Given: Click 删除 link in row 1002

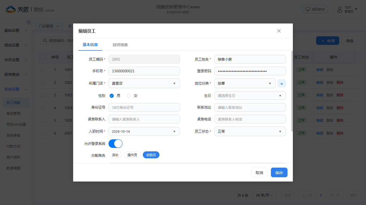Looking at the screenshot, I should coord(340,82).
